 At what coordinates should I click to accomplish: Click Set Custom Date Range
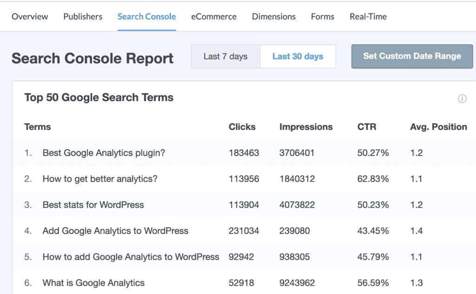click(x=411, y=56)
